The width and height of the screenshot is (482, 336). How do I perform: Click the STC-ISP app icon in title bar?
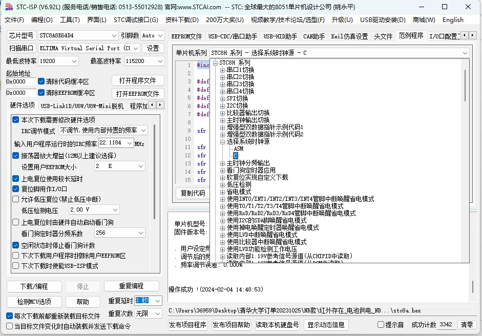coord(9,7)
